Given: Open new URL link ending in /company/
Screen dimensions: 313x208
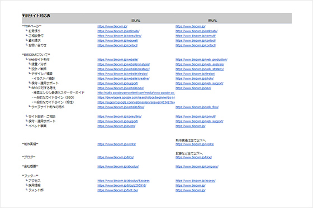Looking at the screenshot, I should pyautogui.click(x=197, y=167).
